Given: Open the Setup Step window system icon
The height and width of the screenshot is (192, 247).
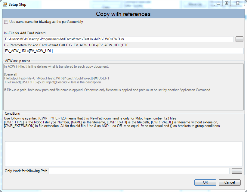Looking at the screenshot, I should tap(5, 5).
